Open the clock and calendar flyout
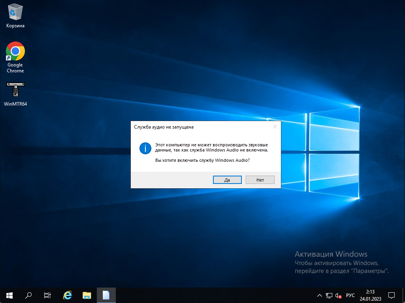The height and width of the screenshot is (303, 405). pyautogui.click(x=370, y=295)
